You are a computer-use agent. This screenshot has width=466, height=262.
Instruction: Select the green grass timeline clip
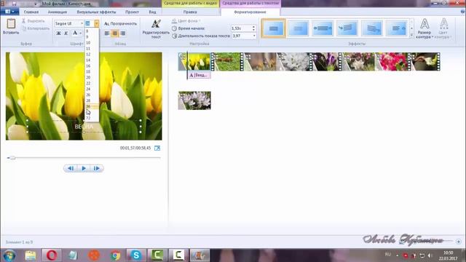tap(227, 62)
